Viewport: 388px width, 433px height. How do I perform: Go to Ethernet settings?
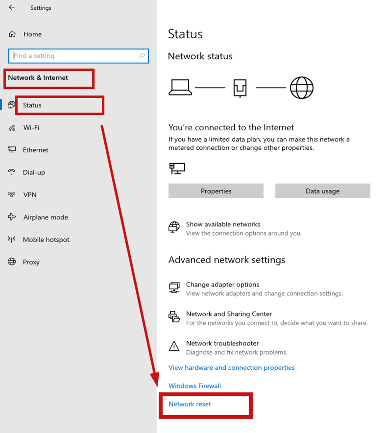point(35,150)
